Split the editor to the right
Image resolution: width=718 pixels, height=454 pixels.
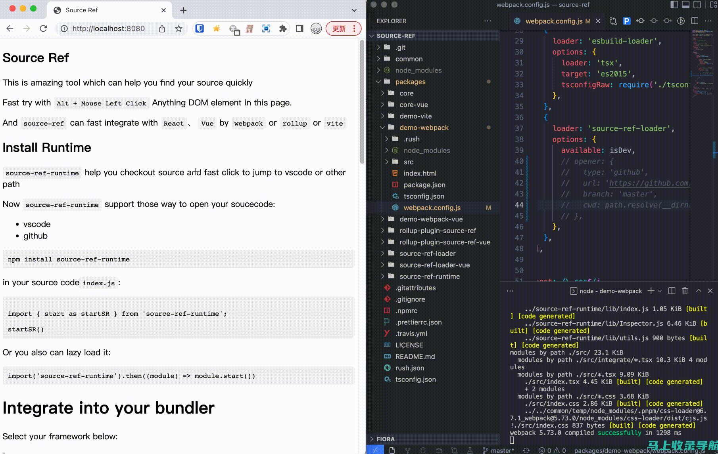pos(695,21)
